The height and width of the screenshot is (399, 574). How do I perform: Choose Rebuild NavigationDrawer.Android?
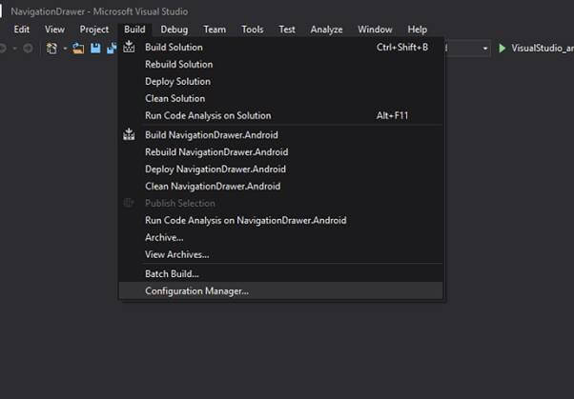pyautogui.click(x=280, y=152)
